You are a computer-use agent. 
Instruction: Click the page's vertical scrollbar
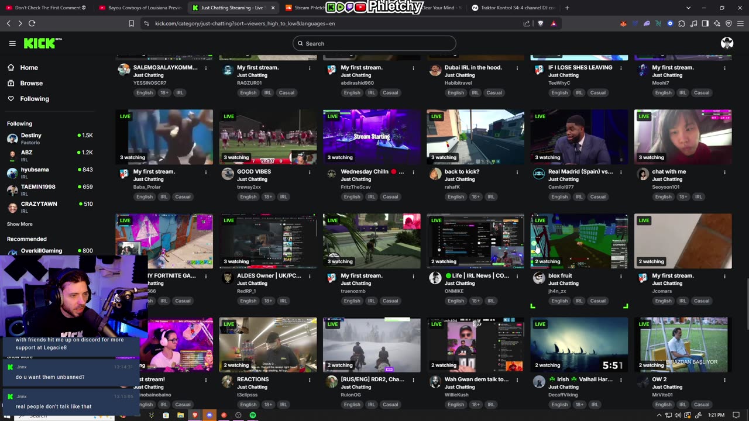(x=747, y=304)
